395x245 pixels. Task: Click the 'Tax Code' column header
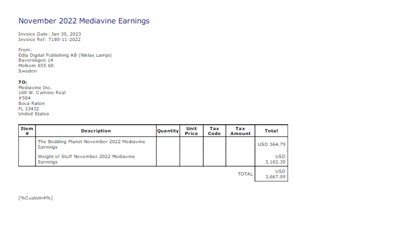[215, 131]
